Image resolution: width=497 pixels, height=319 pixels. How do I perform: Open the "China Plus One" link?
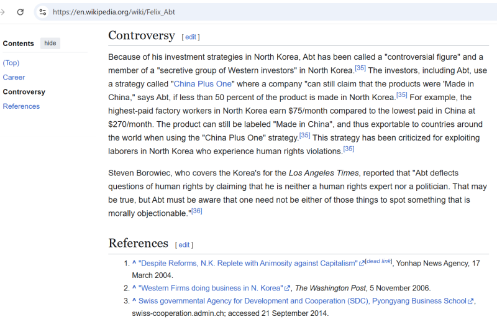coord(203,84)
